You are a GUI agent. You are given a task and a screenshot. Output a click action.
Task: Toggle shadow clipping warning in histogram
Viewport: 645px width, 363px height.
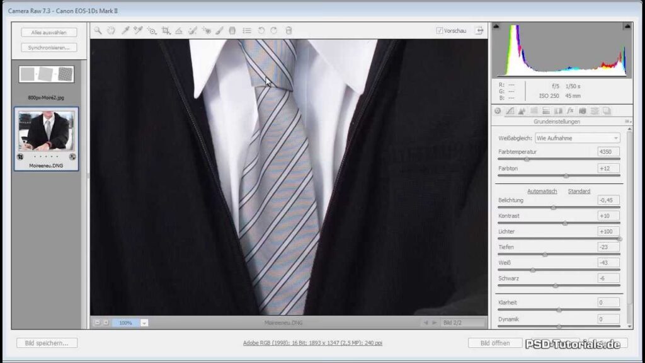tap(496, 27)
